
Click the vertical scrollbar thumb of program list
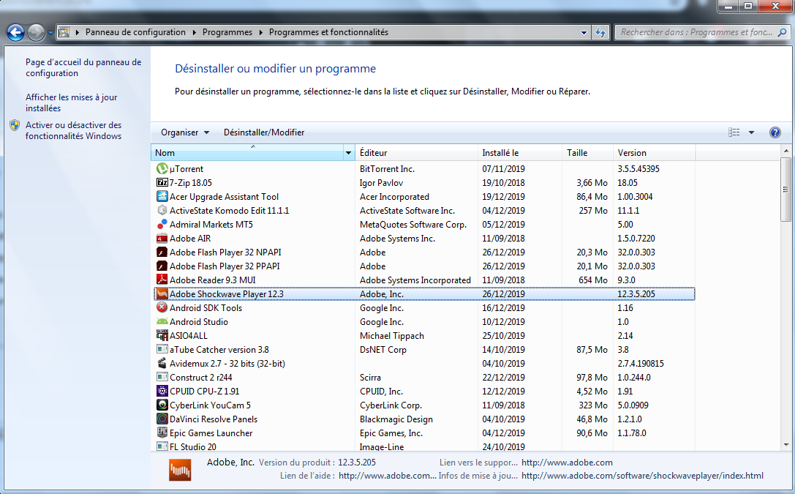(786, 189)
